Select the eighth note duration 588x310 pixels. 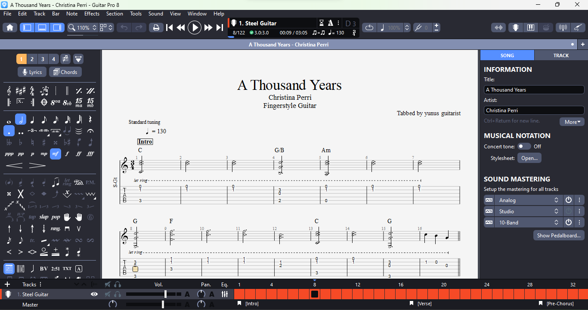click(44, 120)
